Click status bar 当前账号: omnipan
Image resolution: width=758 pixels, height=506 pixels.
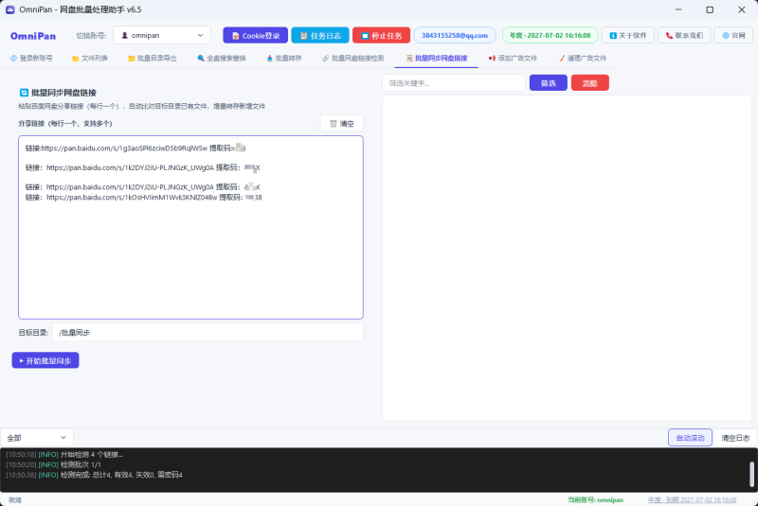click(595, 499)
